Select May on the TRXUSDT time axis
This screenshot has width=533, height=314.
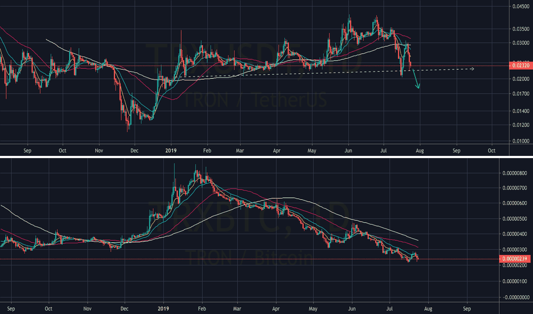pyautogui.click(x=312, y=150)
